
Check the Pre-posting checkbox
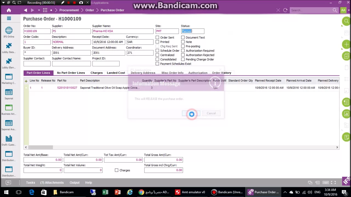coord(183,46)
